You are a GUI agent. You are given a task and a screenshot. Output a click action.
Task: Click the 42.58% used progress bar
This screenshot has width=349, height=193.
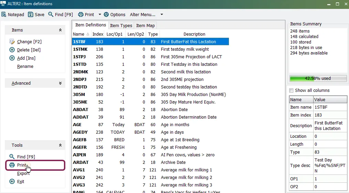(x=318, y=78)
